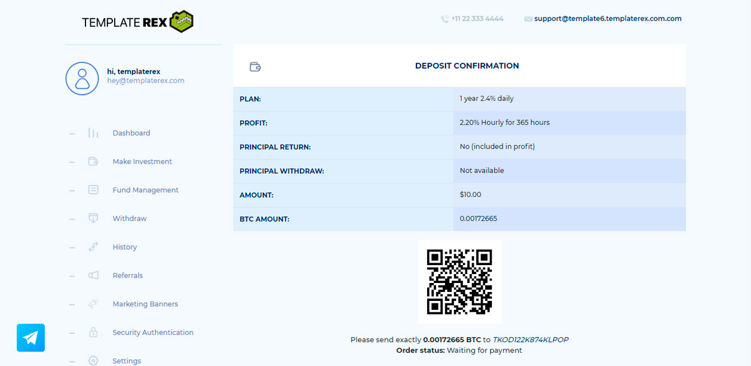Click the support@template6.templaterex.com.com email link
The width and height of the screenshot is (751, 366).
608,19
